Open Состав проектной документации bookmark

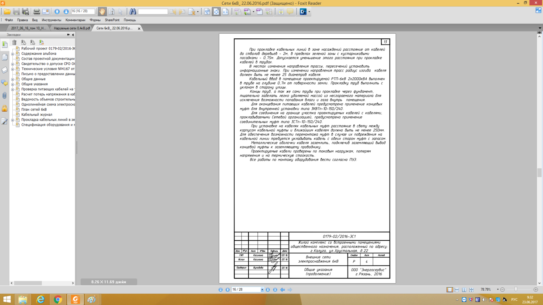click(48, 59)
